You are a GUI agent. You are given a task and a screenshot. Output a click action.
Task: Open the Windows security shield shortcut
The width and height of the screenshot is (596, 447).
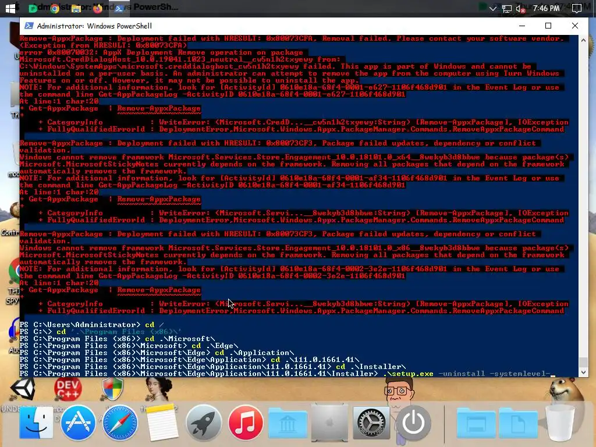pyautogui.click(x=112, y=389)
